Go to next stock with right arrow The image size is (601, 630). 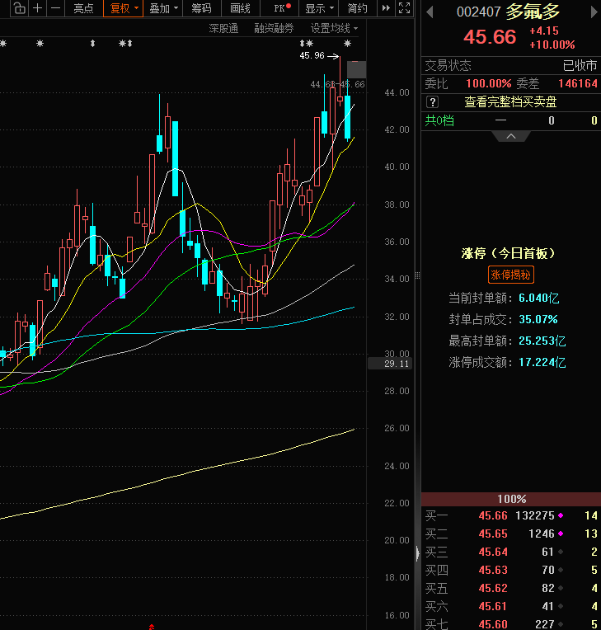pos(594,12)
